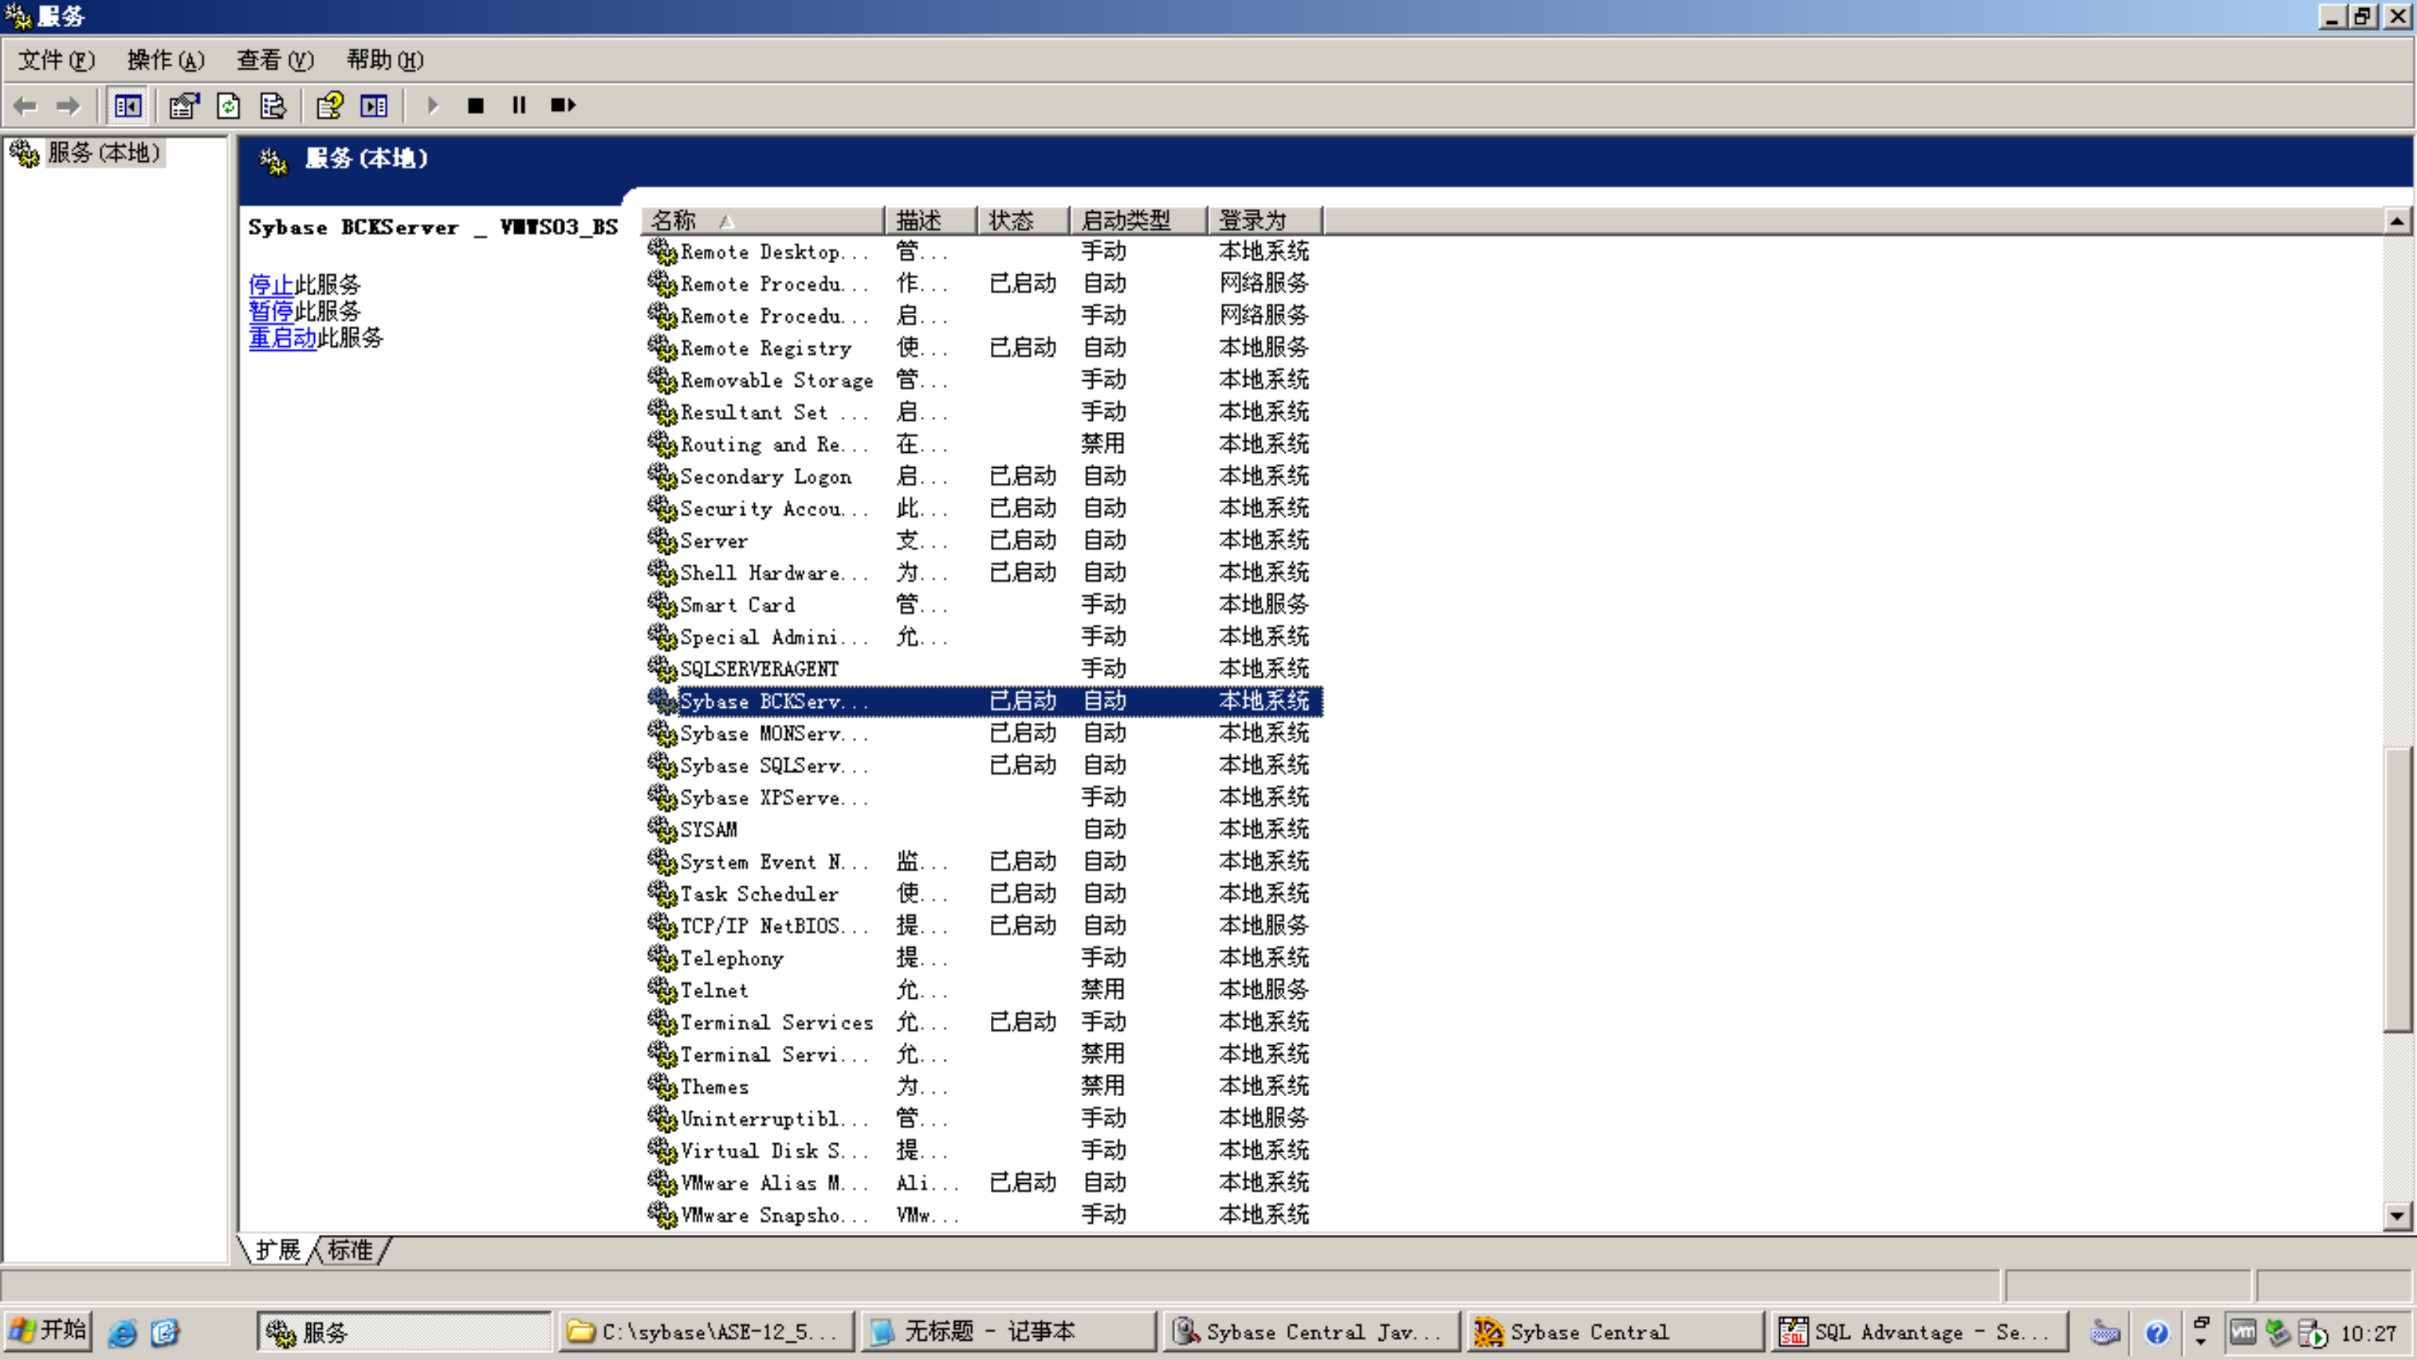Select the Secondary Logon service row
The height and width of the screenshot is (1360, 2417).
point(984,477)
